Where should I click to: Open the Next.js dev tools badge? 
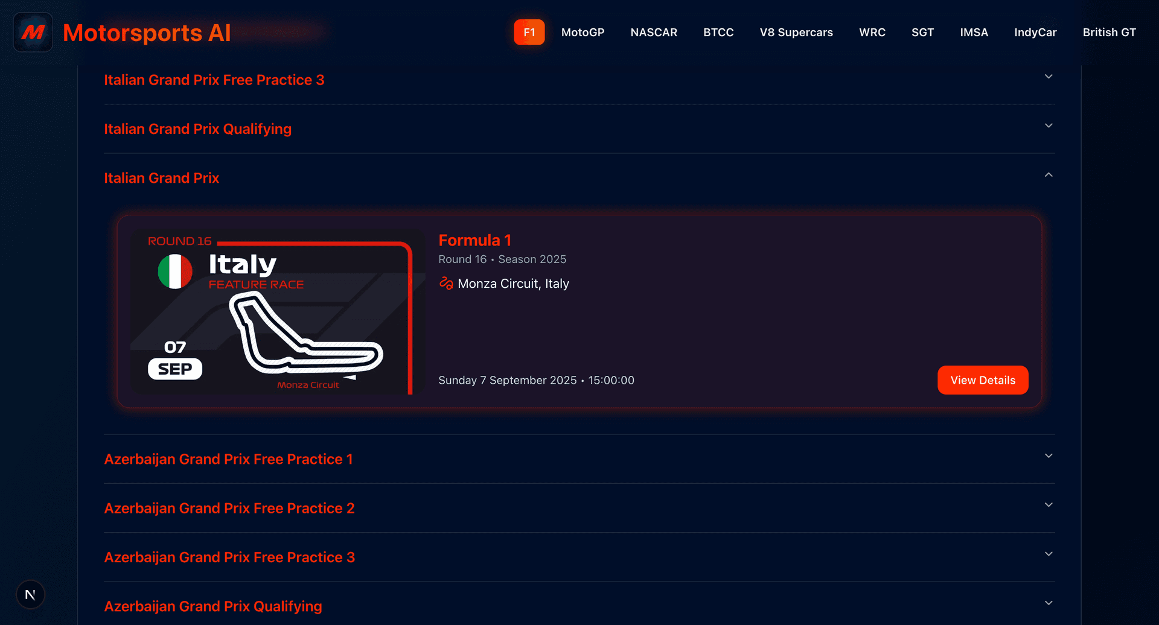pos(30,595)
